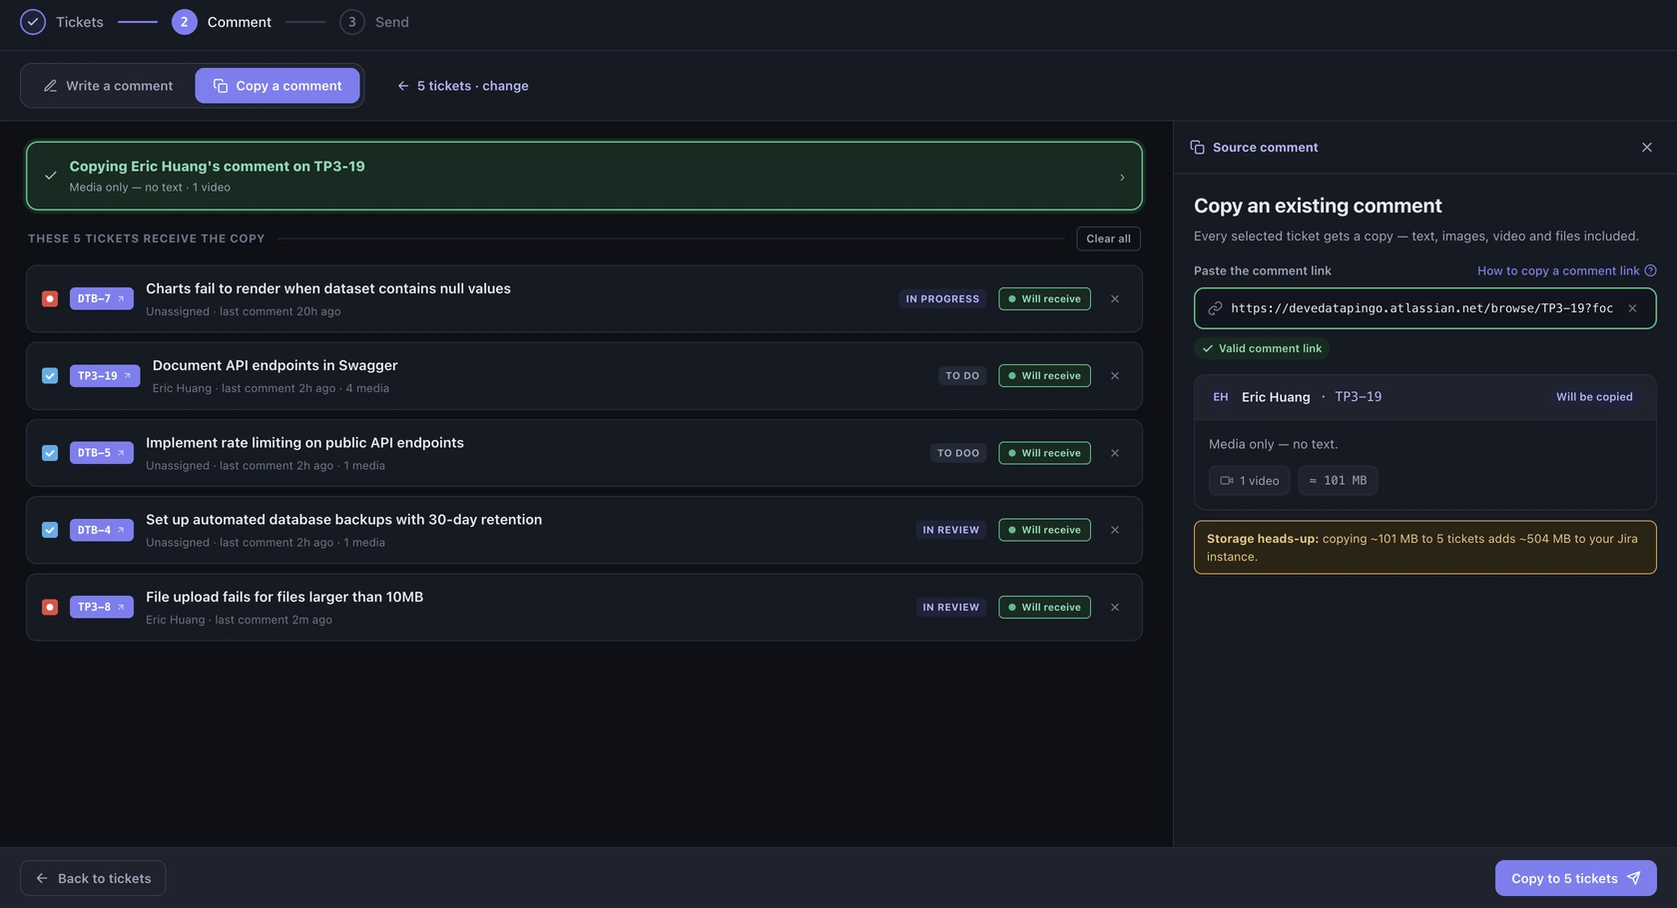Viewport: 1677px width, 908px height.
Task: Expand the Copying Eric Huang's comment banner
Action: coord(584,176)
